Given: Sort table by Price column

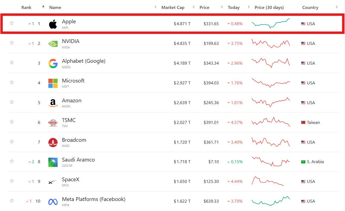Looking at the screenshot, I should (x=204, y=8).
